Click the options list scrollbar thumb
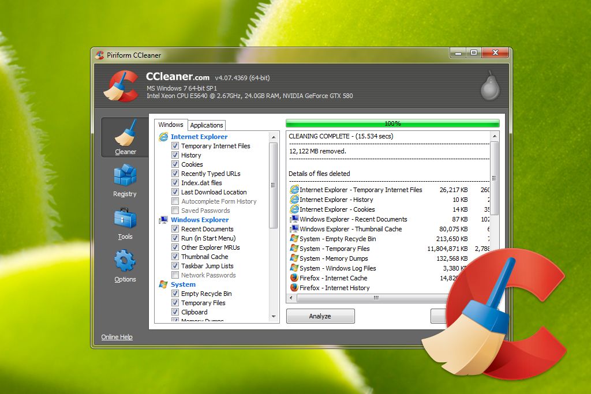The height and width of the screenshot is (394, 591). (x=274, y=185)
